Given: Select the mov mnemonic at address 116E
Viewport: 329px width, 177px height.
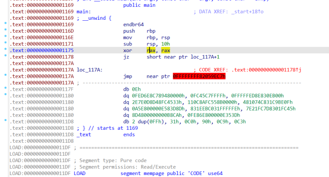Looking at the screenshot, I should (128, 38).
